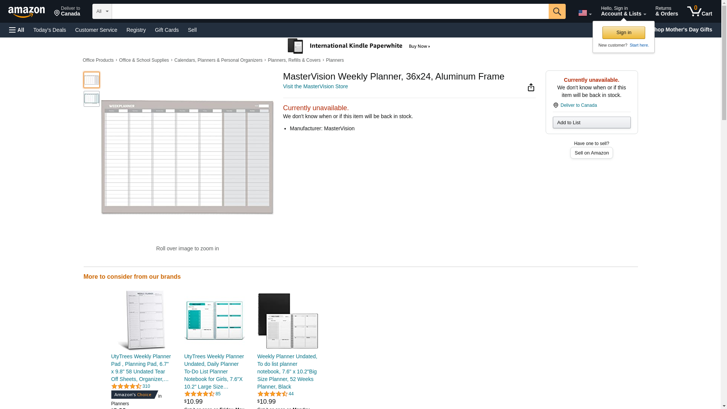This screenshot has height=409, width=727.
Task: Open the All hamburger menu
Action: 17,30
